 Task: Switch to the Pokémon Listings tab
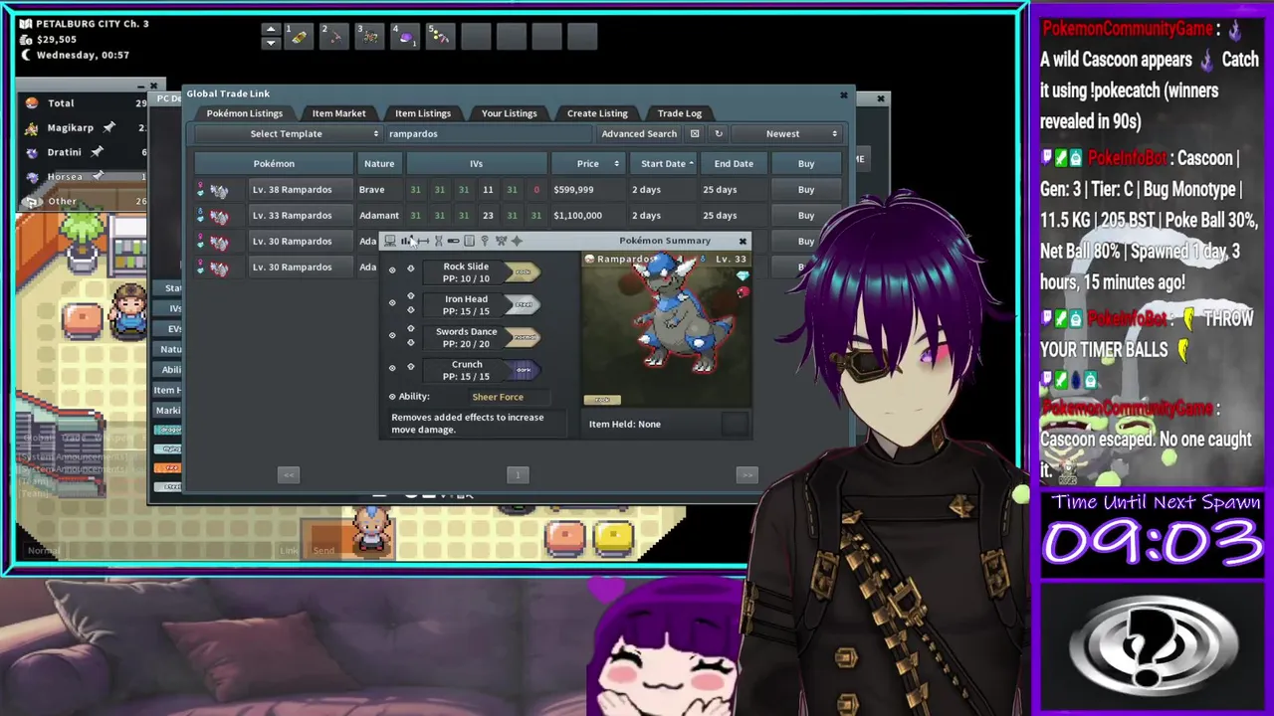[x=245, y=113]
